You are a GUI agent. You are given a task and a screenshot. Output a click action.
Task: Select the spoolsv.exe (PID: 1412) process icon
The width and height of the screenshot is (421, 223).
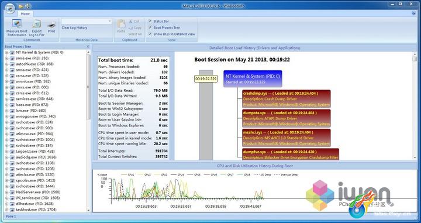[x=12, y=180]
